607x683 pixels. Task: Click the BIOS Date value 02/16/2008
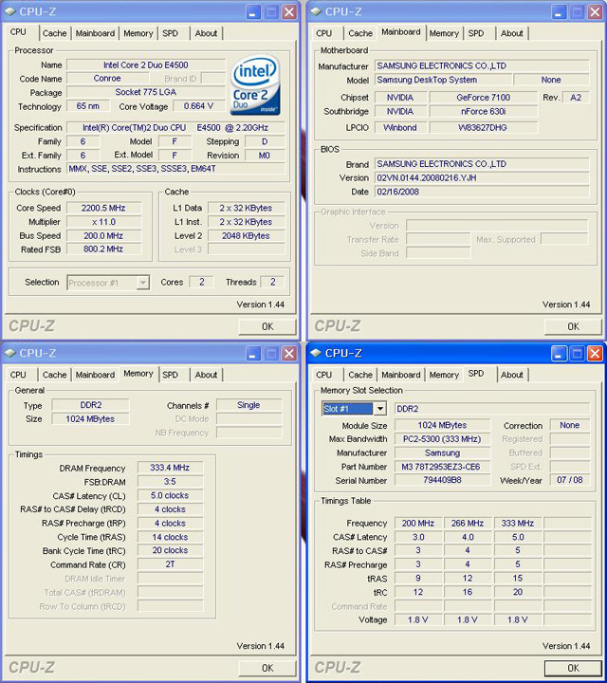[482, 192]
